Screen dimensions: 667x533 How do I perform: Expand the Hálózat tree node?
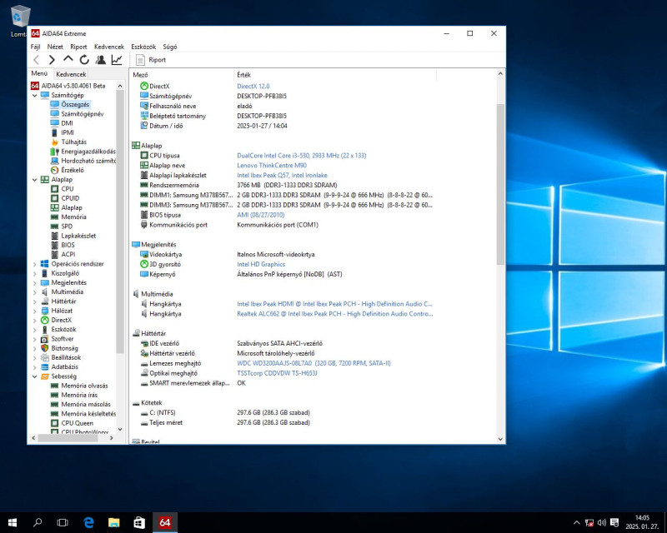pyautogui.click(x=34, y=311)
